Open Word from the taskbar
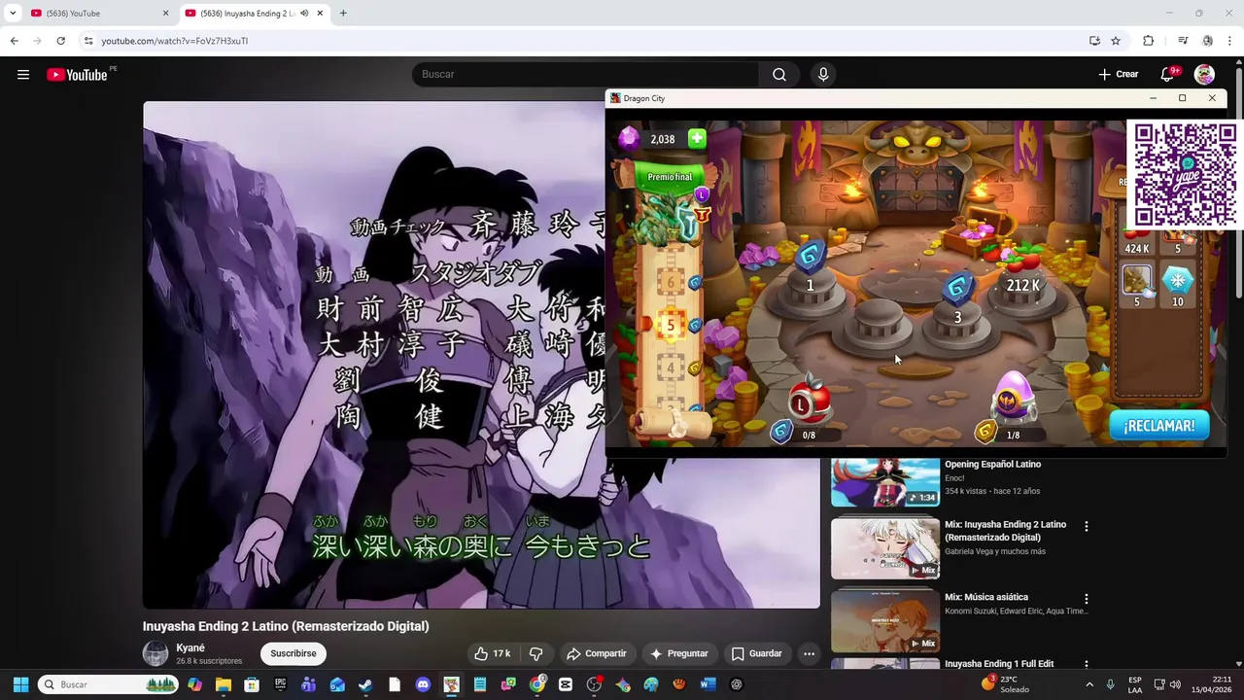Screen dimensions: 1244x700 click(x=708, y=684)
